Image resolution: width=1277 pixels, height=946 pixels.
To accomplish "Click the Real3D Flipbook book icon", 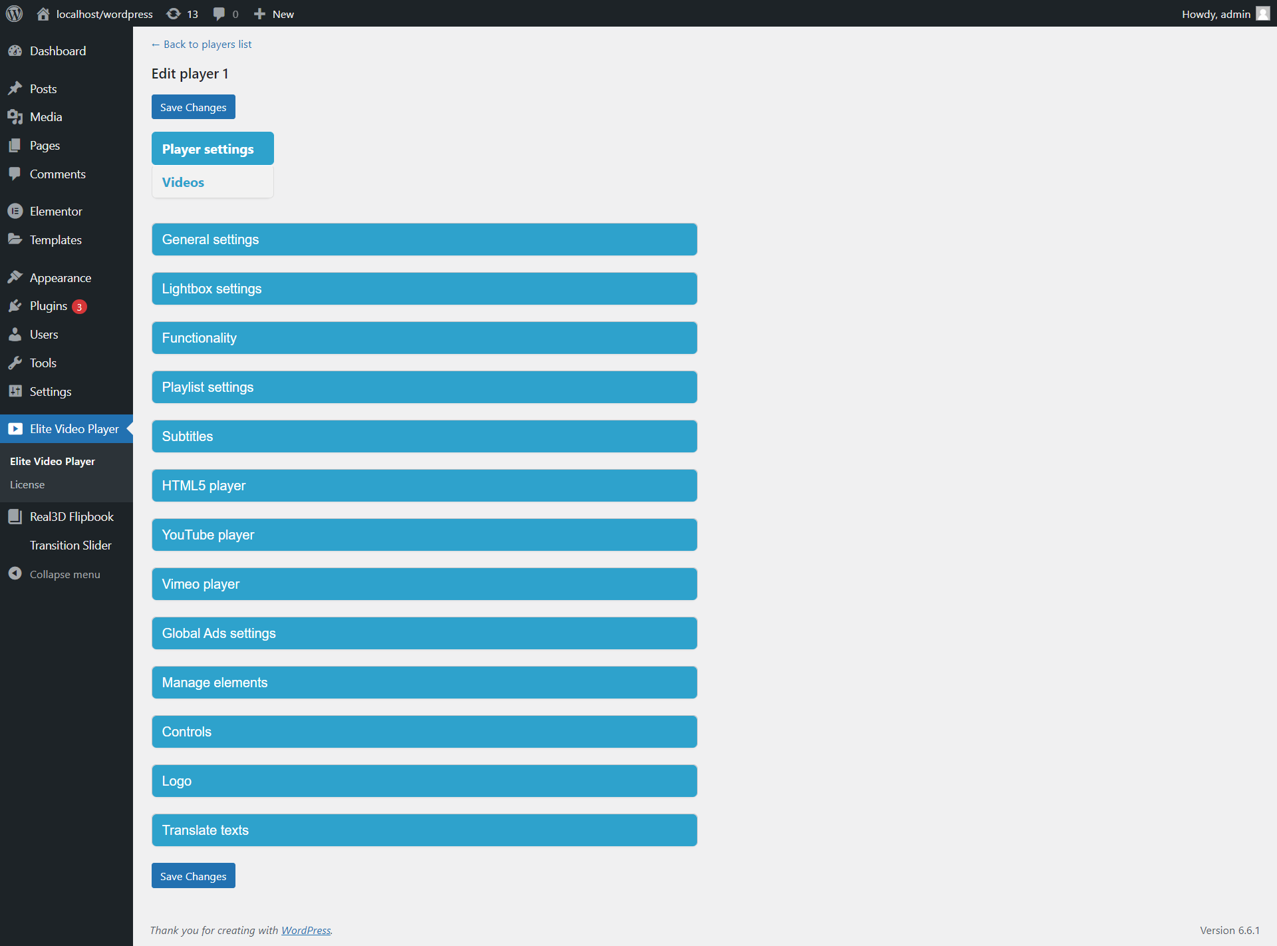I will 15,517.
